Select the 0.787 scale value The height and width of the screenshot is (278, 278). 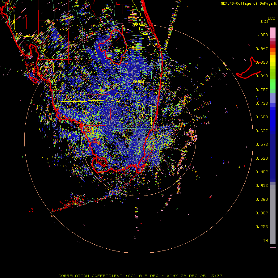coord(262,90)
